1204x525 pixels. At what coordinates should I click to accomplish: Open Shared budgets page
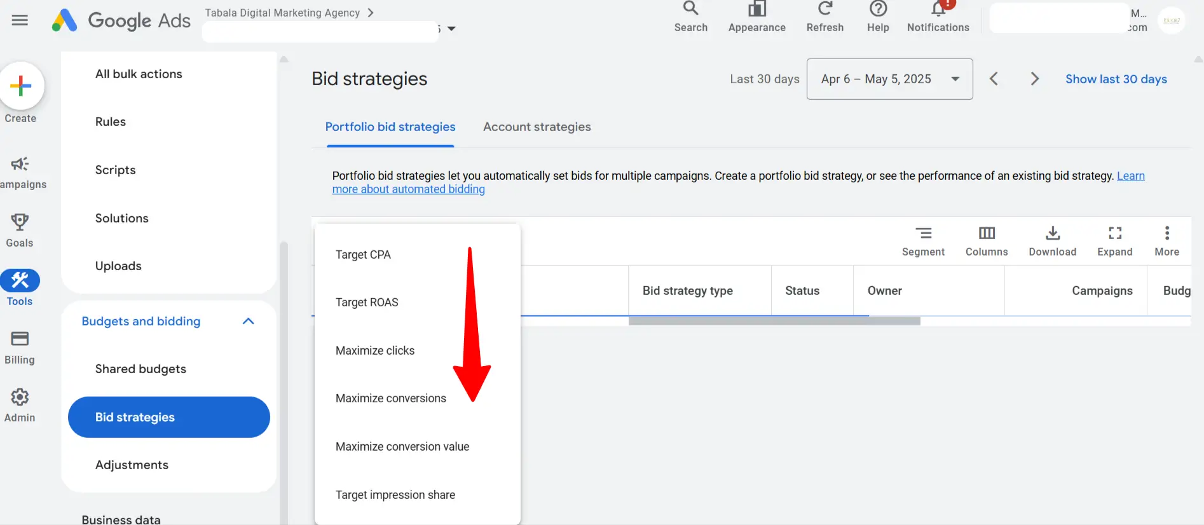click(x=140, y=369)
